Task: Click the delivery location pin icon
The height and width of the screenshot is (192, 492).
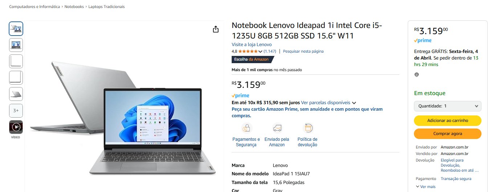Action: point(416,75)
